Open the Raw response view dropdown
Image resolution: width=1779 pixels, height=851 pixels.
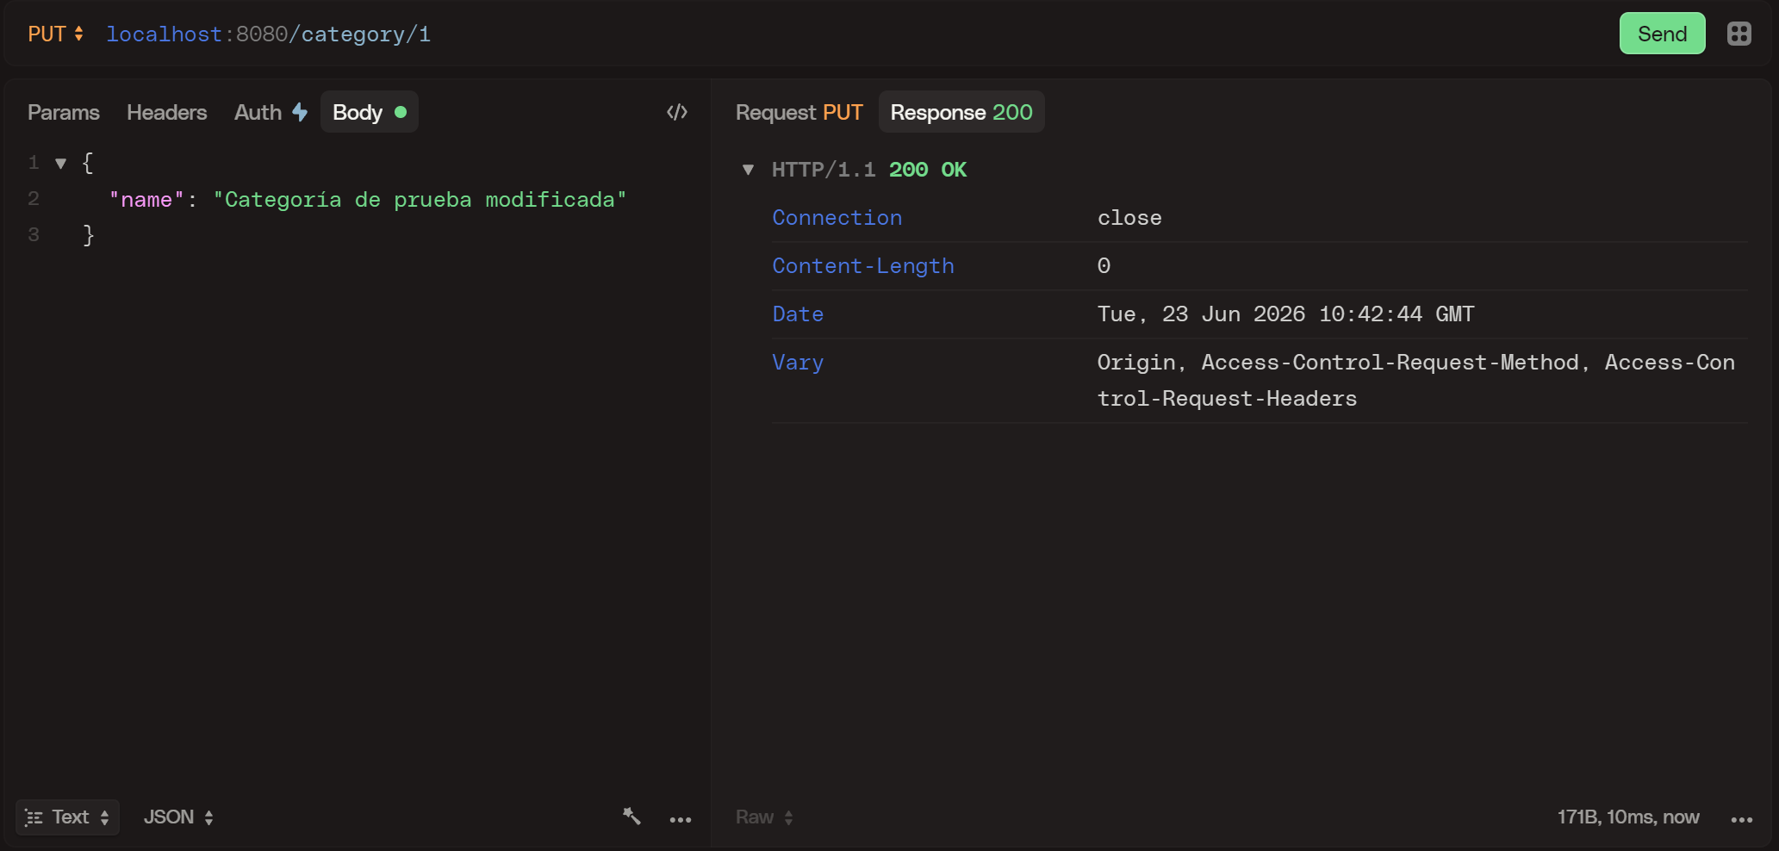tap(764, 817)
